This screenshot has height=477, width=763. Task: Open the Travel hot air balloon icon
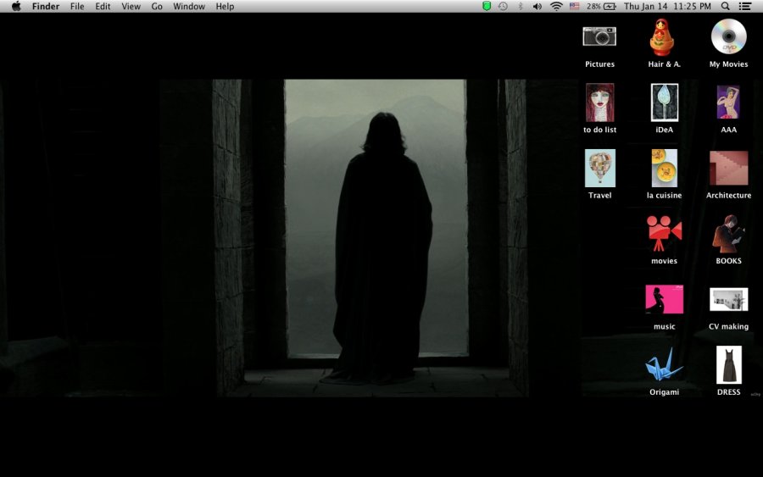(x=599, y=169)
